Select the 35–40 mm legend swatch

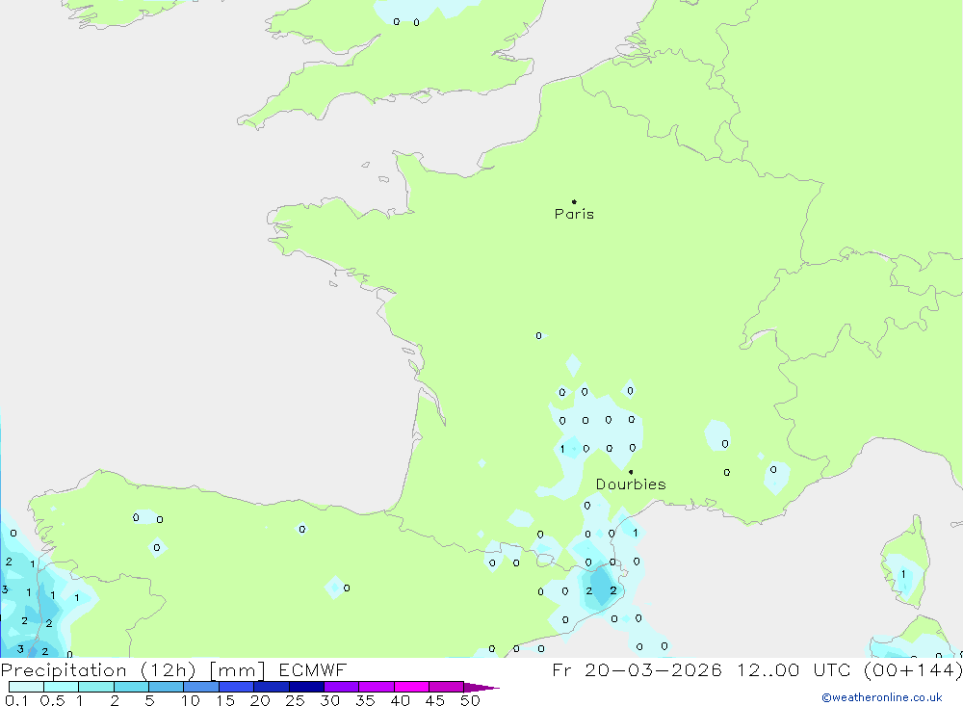(377, 687)
